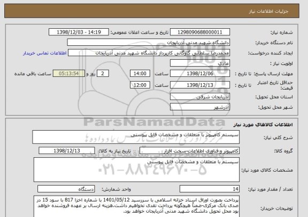Viewport: 308px width, 217px height.
Task: Select the priority field عادی
Action: click(x=200, y=63)
